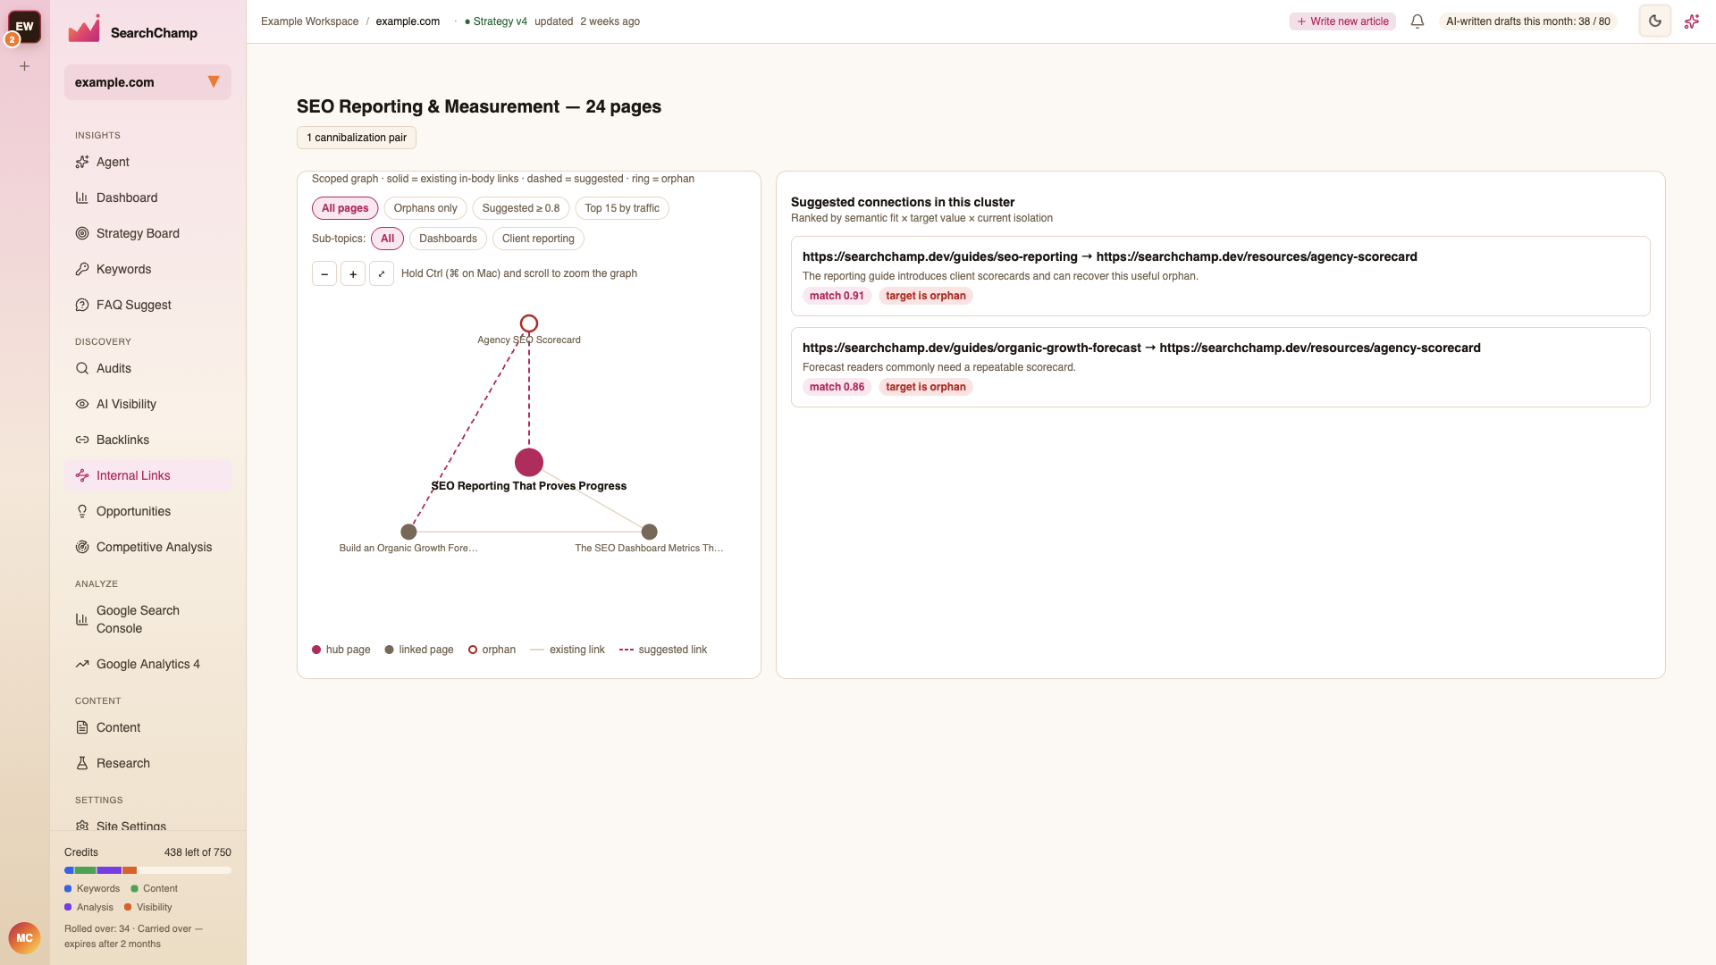
Task: Select the All pages filter chip
Action: [345, 208]
